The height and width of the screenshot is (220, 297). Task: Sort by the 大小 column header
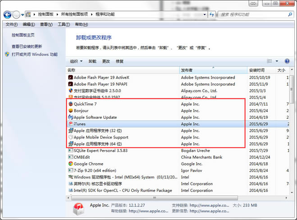(282, 70)
